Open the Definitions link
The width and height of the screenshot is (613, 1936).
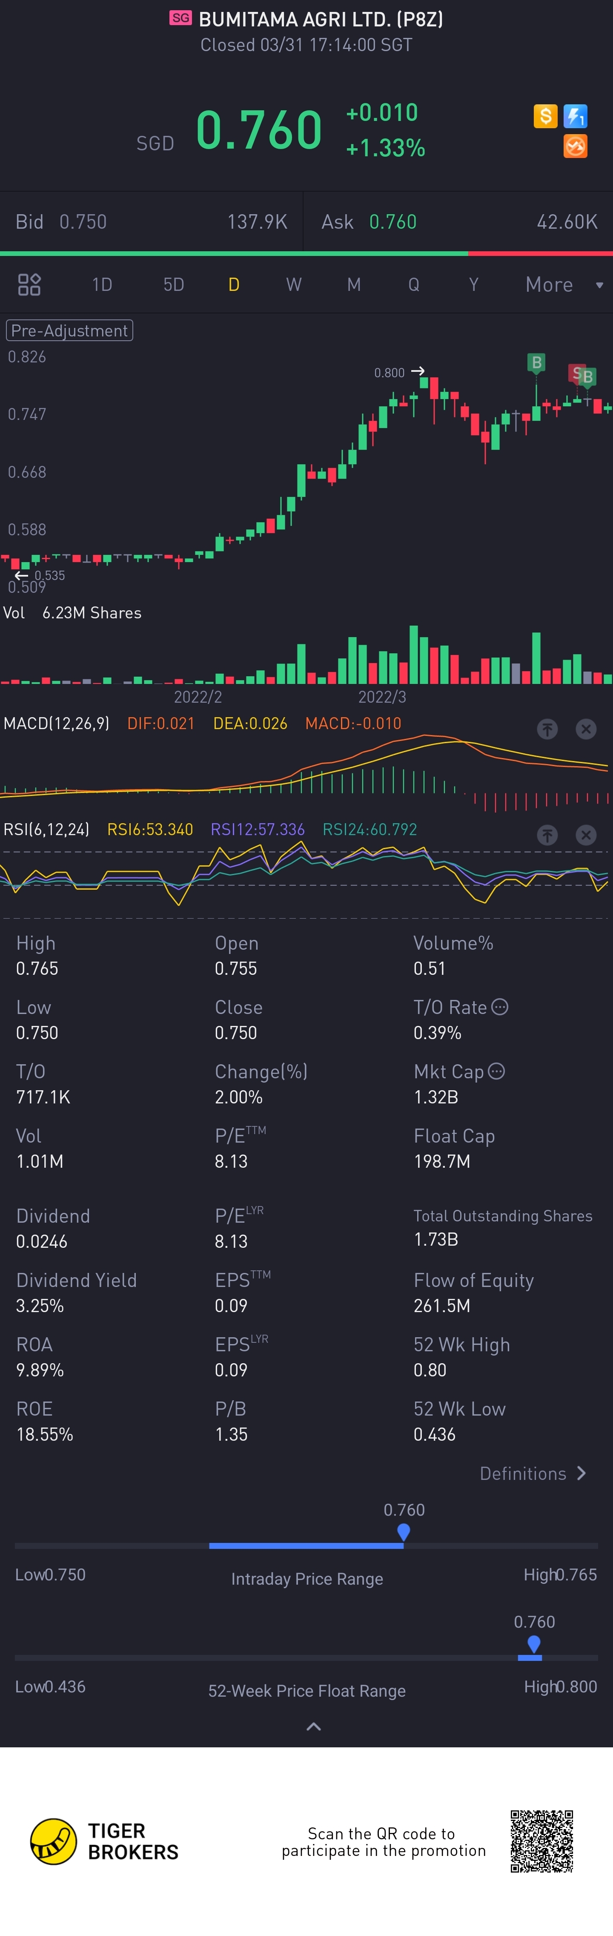coord(533,1474)
